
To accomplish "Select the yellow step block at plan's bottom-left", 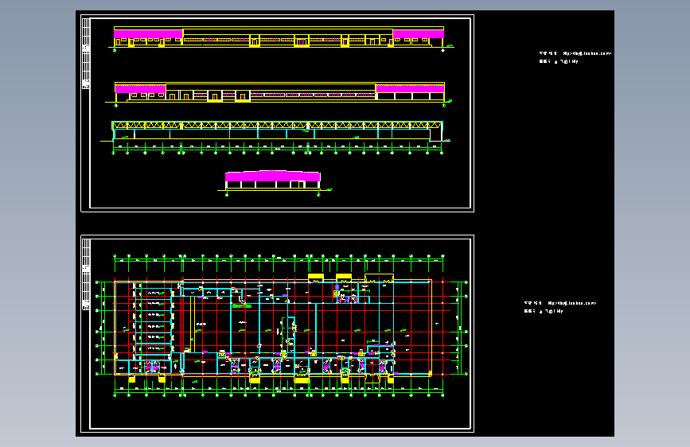I will pyautogui.click(x=131, y=379).
